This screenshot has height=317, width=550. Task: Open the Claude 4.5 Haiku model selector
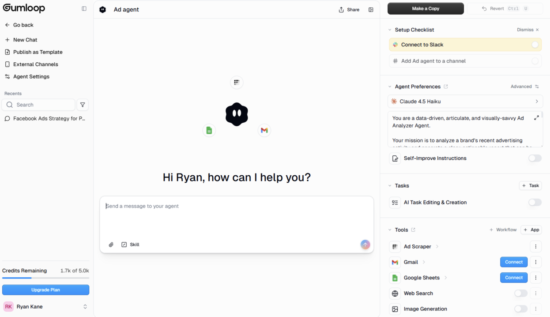click(465, 102)
